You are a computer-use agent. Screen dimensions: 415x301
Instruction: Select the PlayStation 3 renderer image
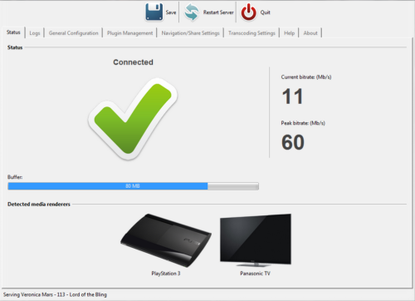pyautogui.click(x=166, y=240)
